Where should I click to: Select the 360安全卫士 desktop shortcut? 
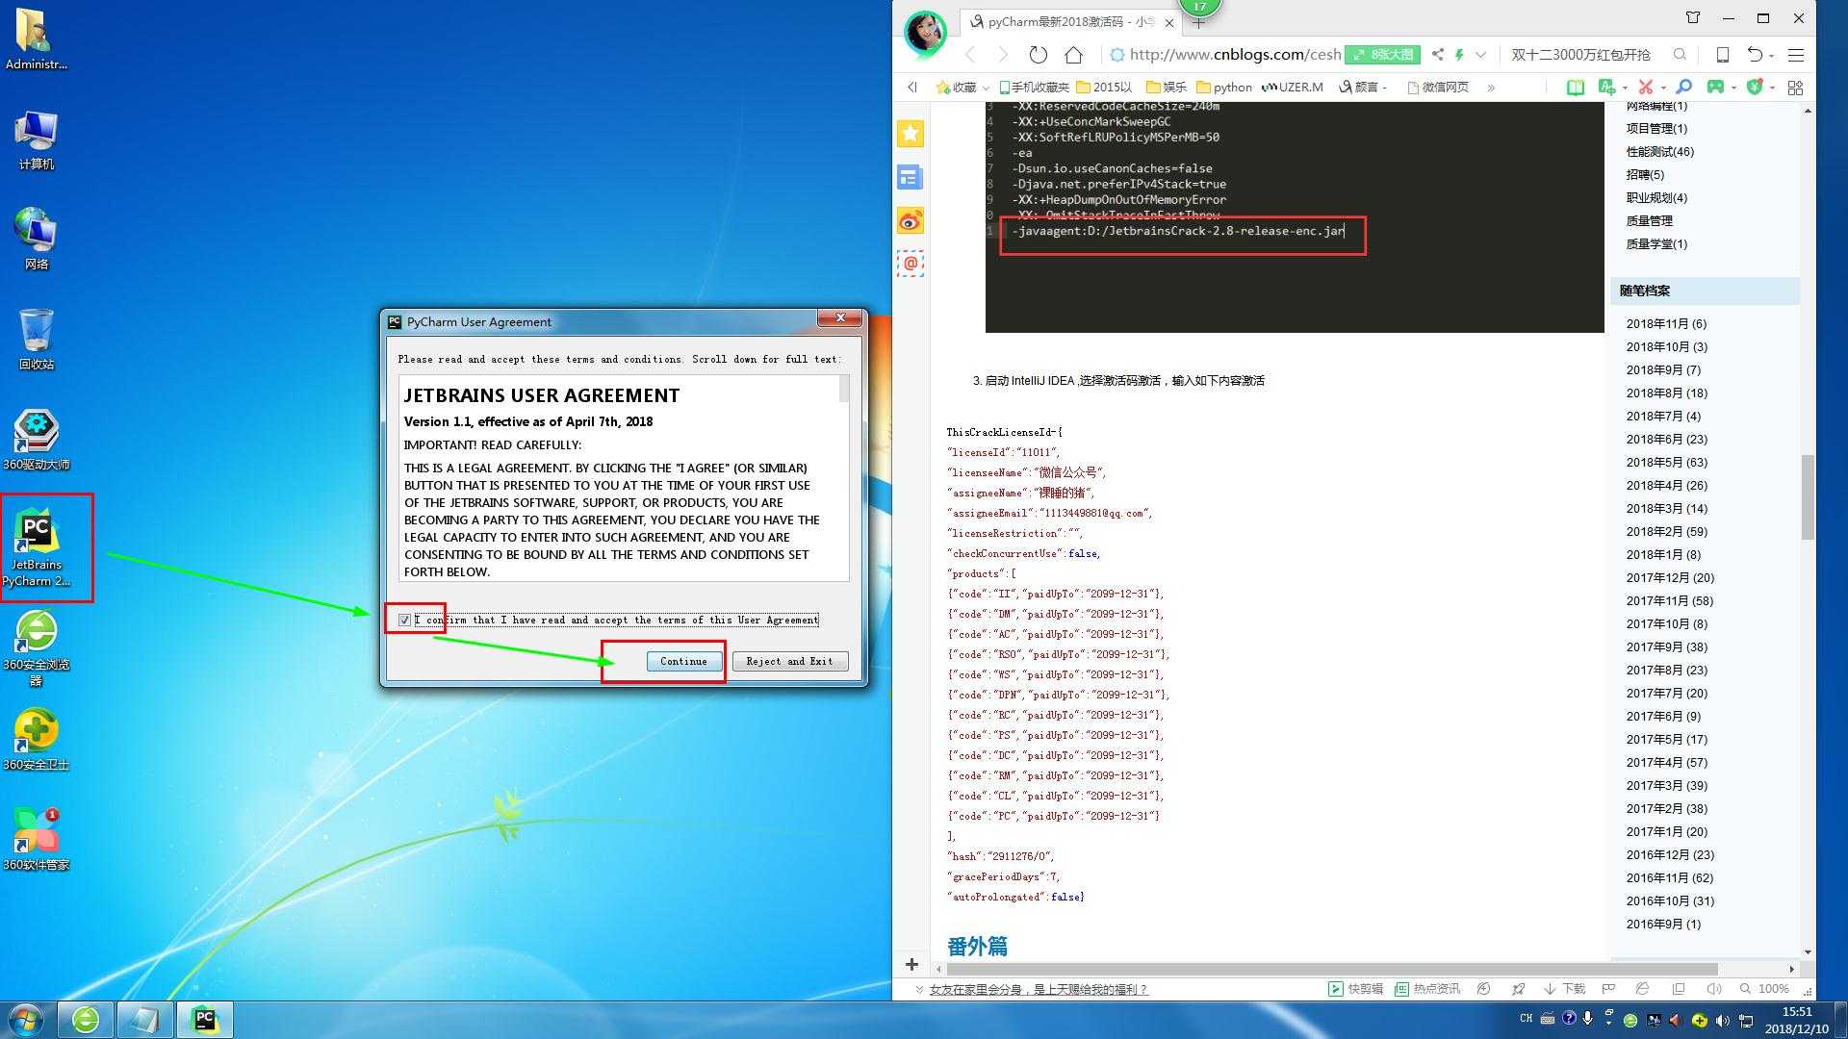click(x=37, y=741)
